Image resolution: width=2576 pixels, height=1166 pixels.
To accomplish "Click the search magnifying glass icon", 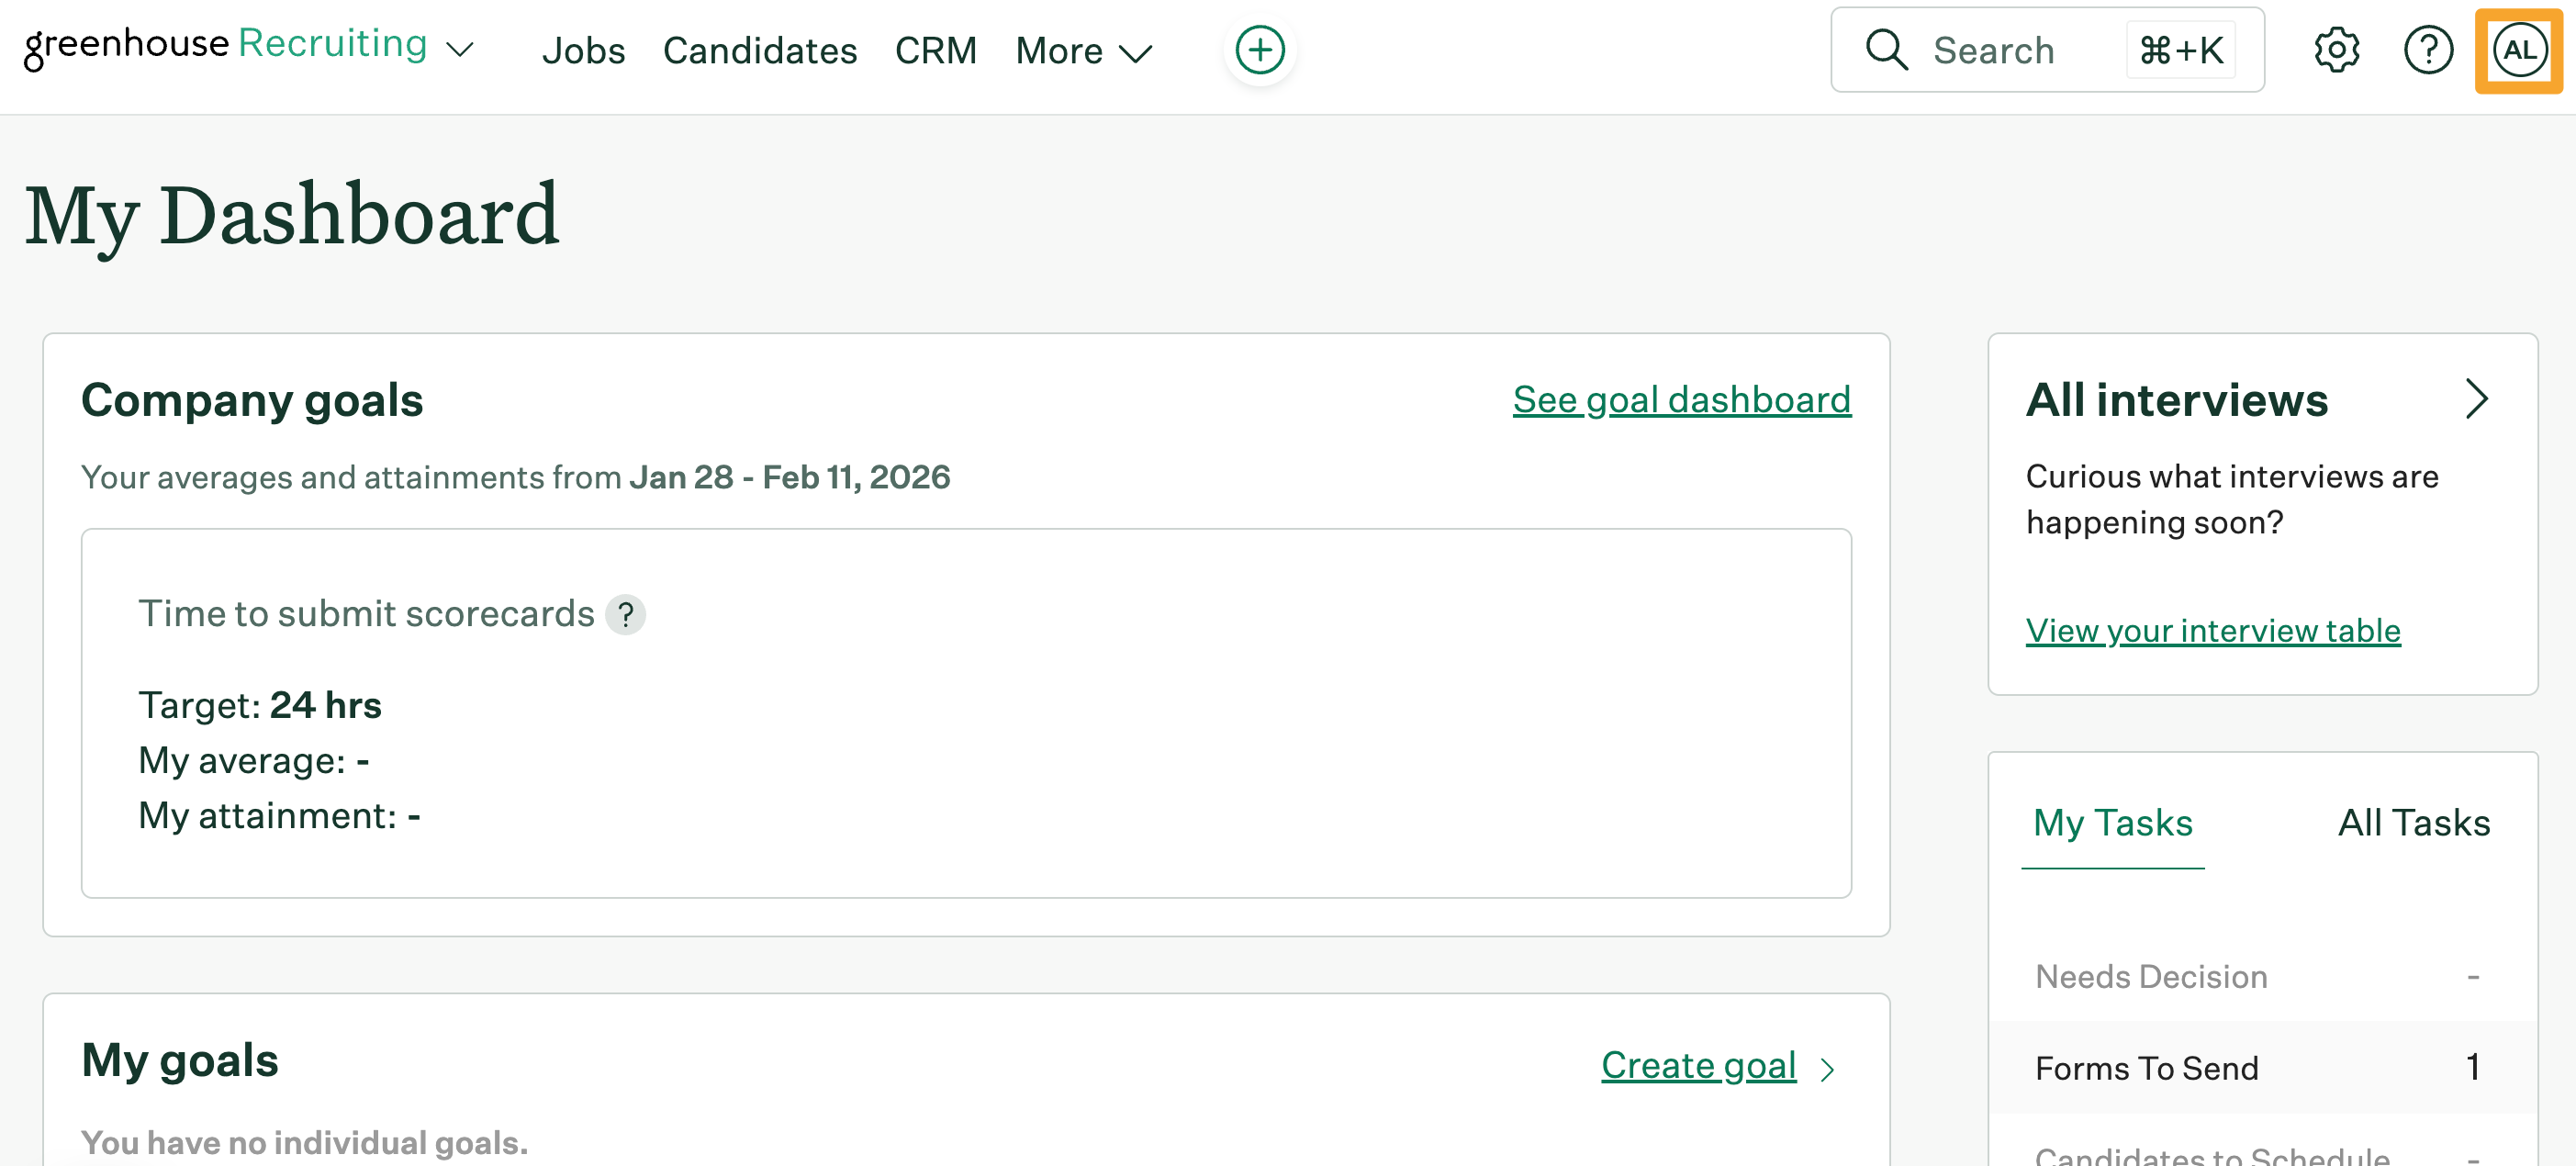I will (x=1886, y=50).
